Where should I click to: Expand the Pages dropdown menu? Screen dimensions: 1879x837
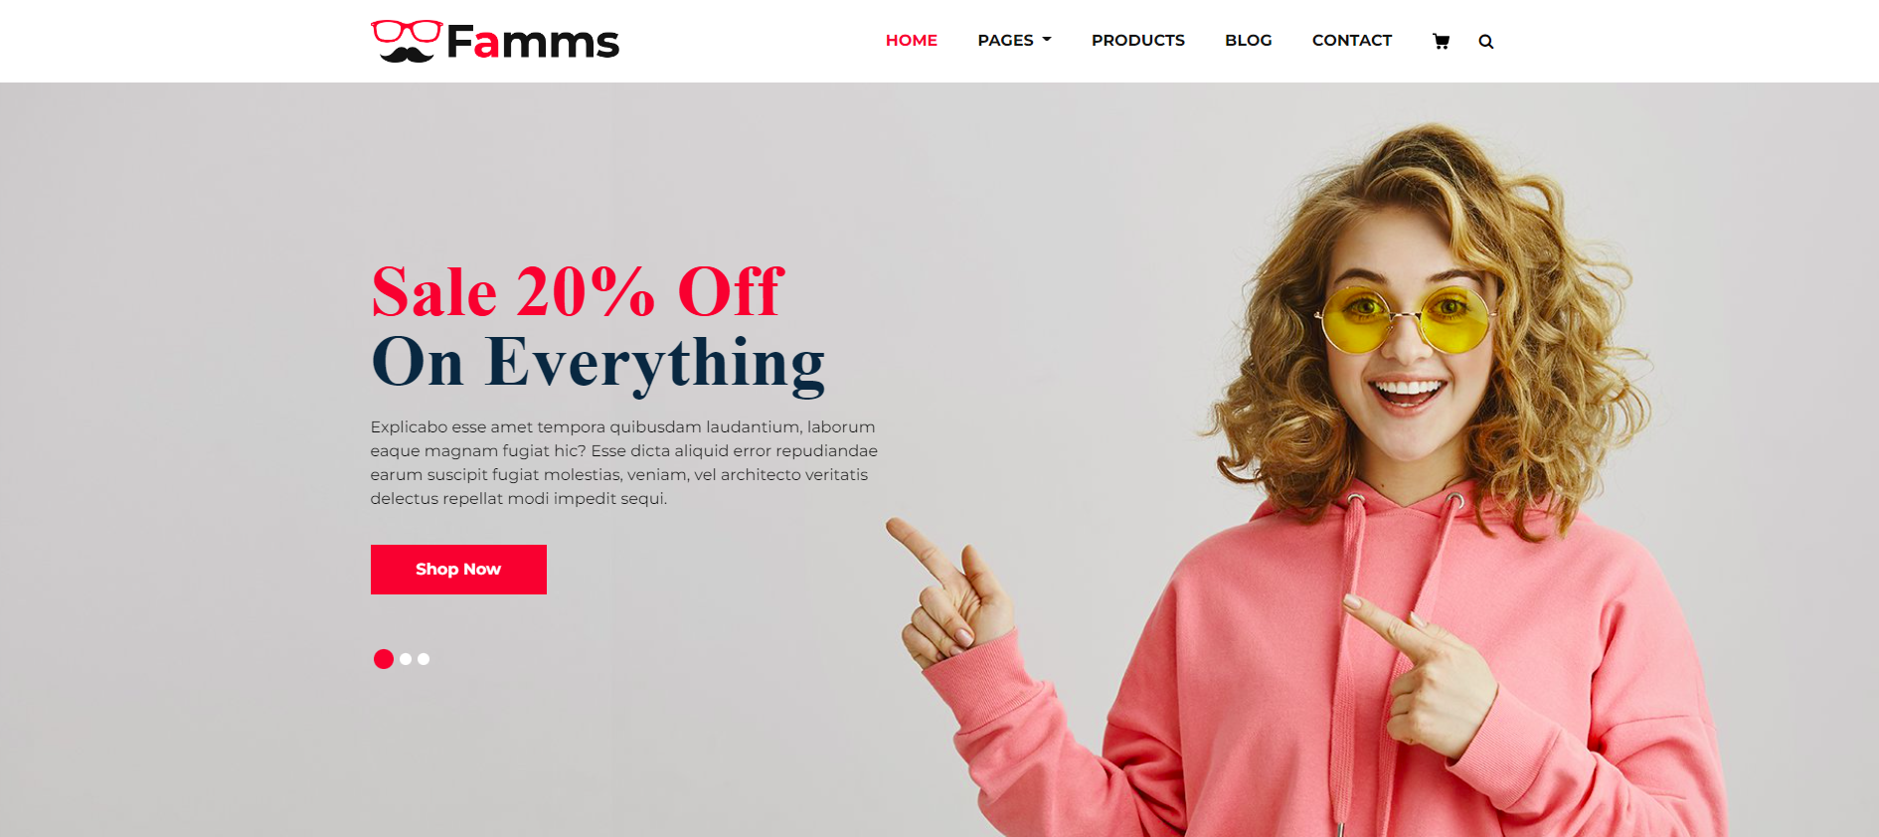(x=1014, y=41)
